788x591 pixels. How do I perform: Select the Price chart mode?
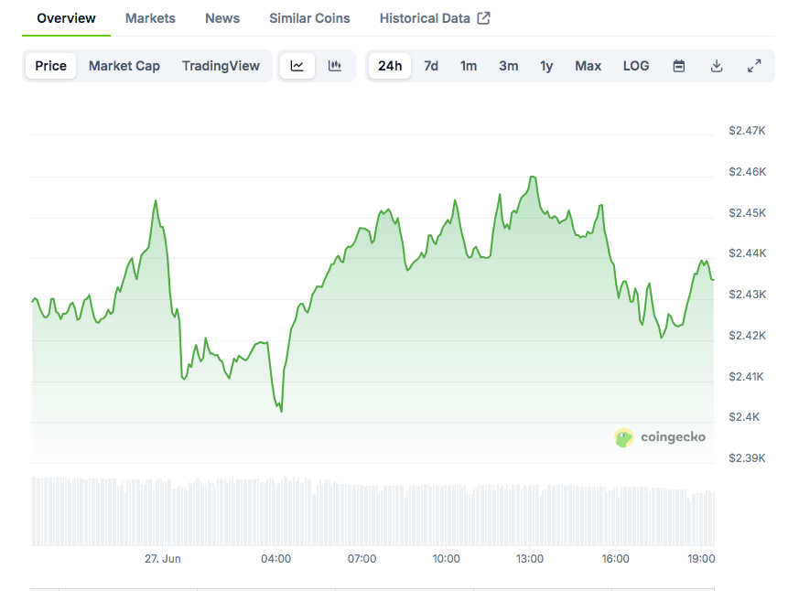click(51, 66)
